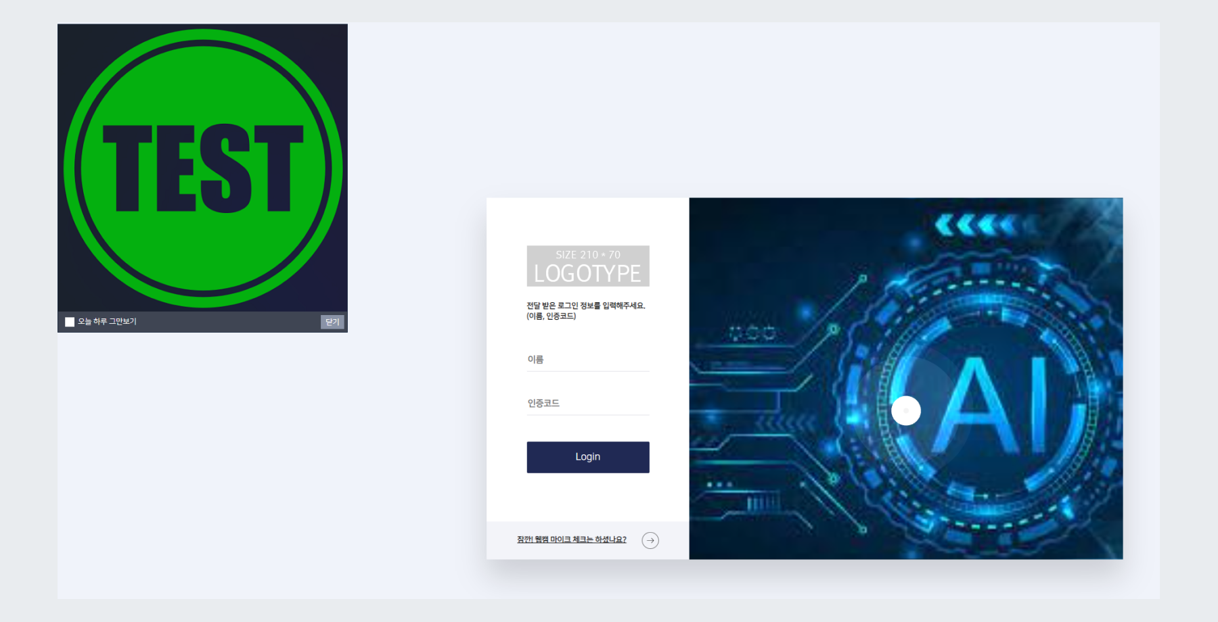
Task: Focus the 인증코드 input field
Action: point(588,404)
